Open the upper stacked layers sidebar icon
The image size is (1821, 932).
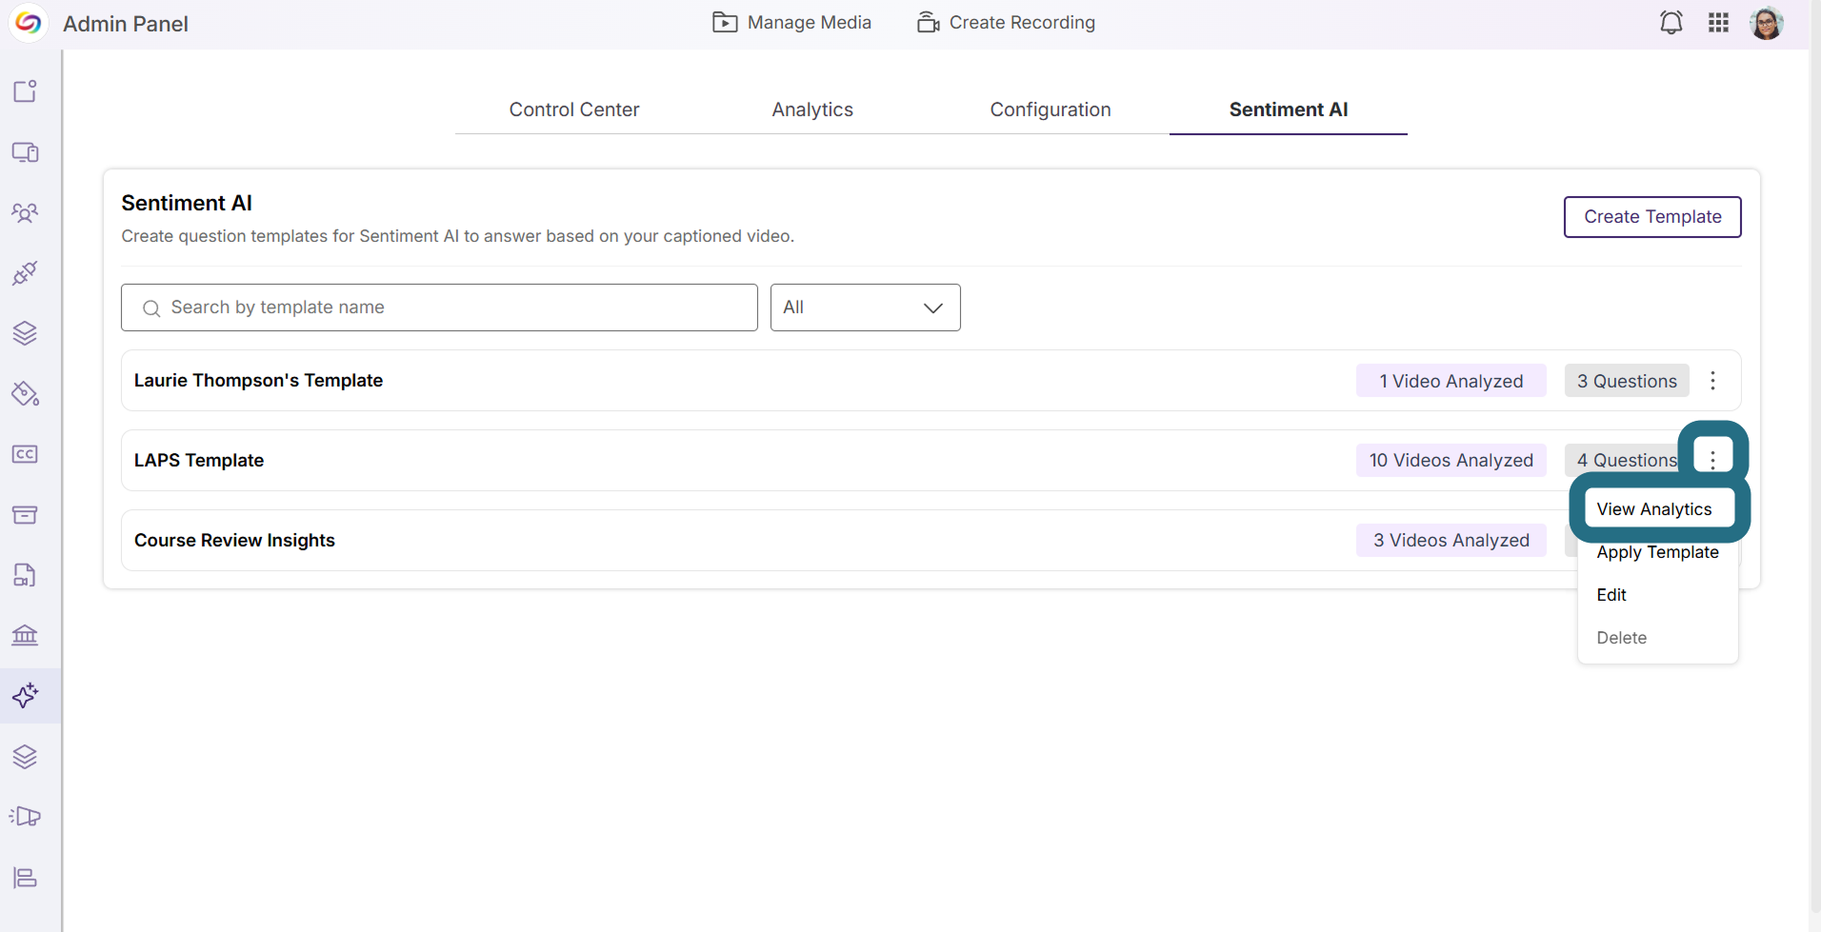tap(25, 333)
